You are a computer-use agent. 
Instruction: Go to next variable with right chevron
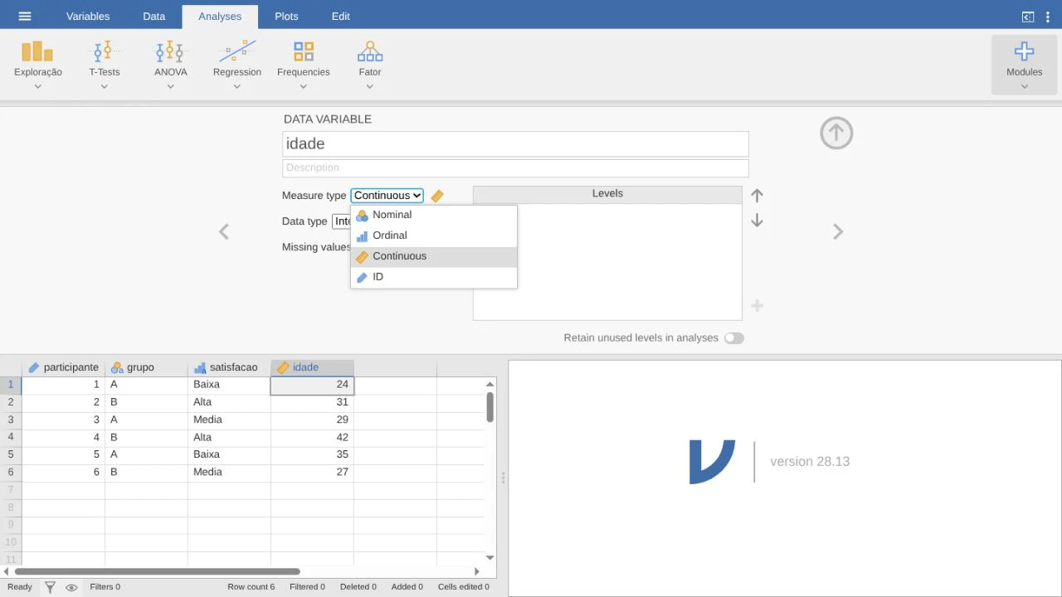tap(838, 232)
